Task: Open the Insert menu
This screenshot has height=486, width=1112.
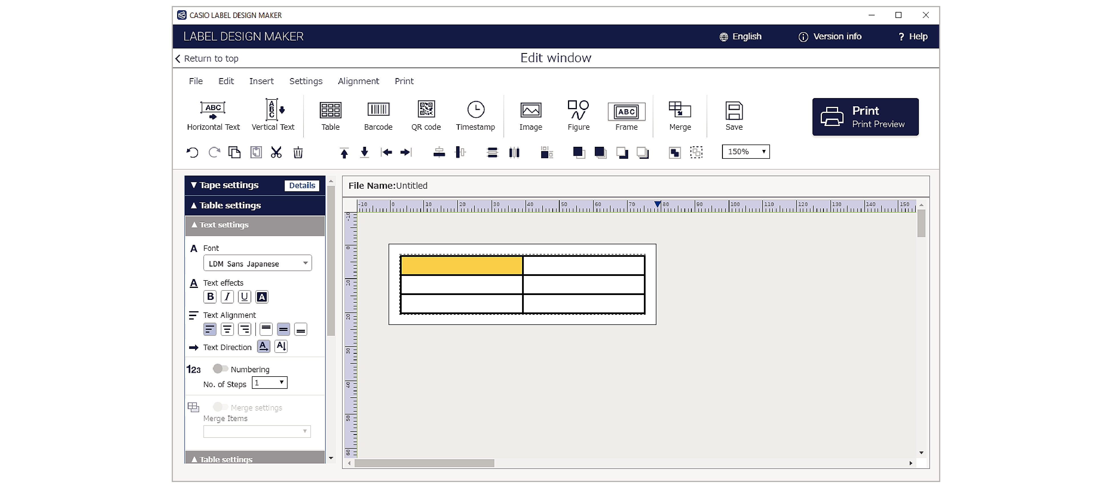Action: pyautogui.click(x=261, y=81)
